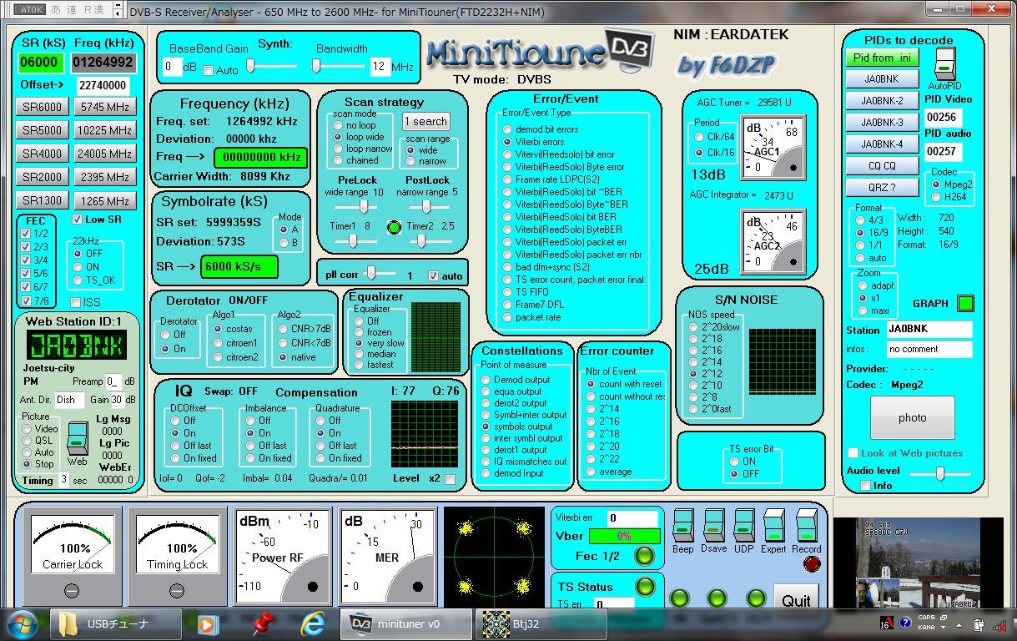Flip the AutoPID switch

click(x=945, y=63)
